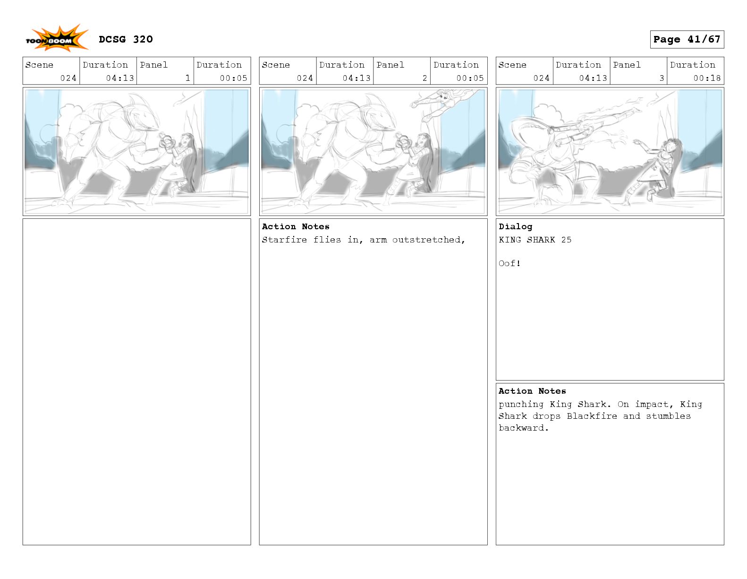Select 'punching King Shark' action note text
The height and width of the screenshot is (579, 747).
coord(552,404)
